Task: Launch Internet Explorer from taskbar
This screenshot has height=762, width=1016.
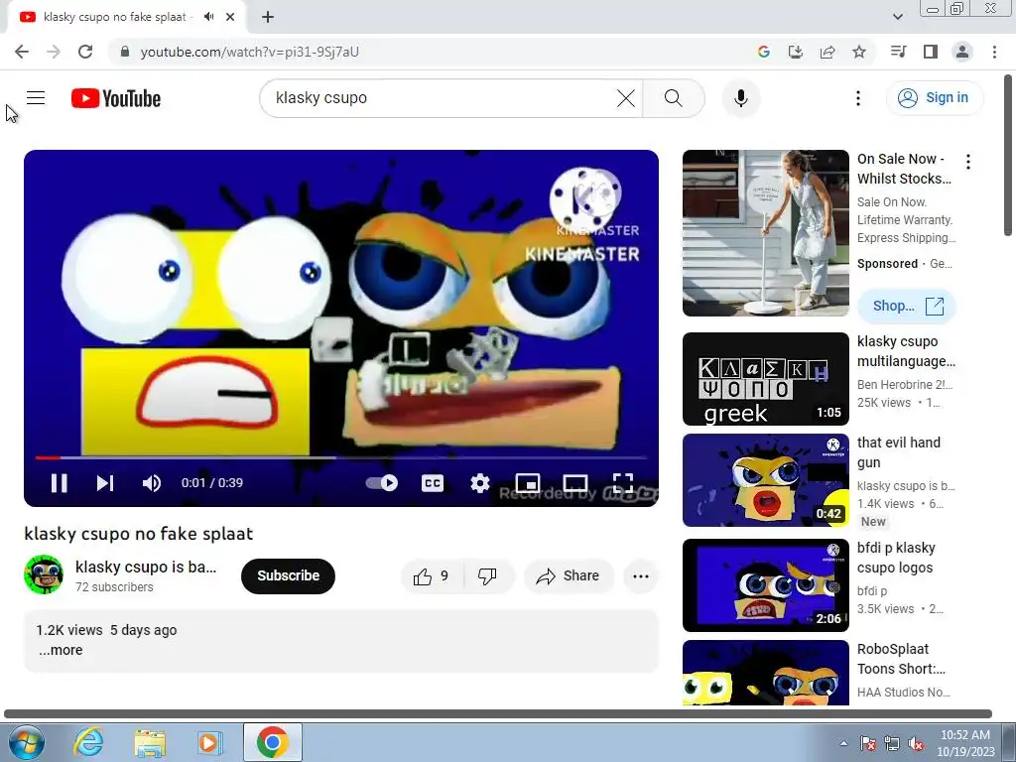Action: point(88,742)
